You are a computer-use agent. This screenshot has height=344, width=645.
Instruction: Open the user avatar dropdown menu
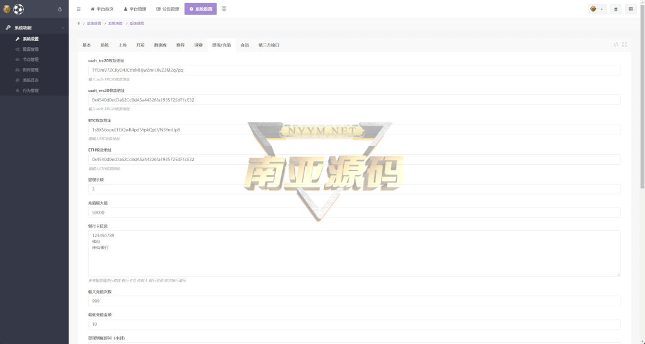coord(596,9)
